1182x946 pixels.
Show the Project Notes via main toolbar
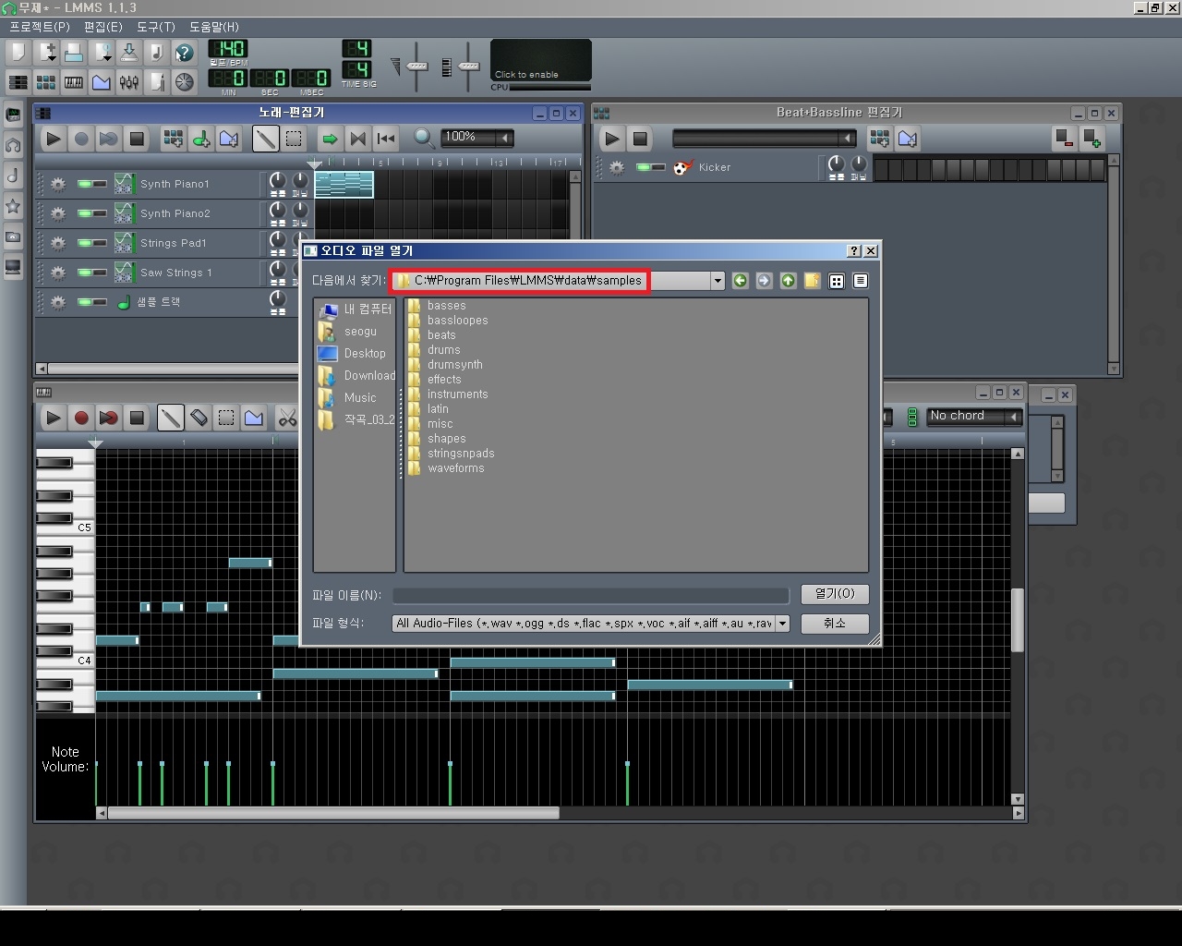tap(156, 82)
